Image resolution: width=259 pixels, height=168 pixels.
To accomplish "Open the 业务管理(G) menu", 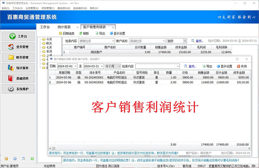I will point(32,8).
